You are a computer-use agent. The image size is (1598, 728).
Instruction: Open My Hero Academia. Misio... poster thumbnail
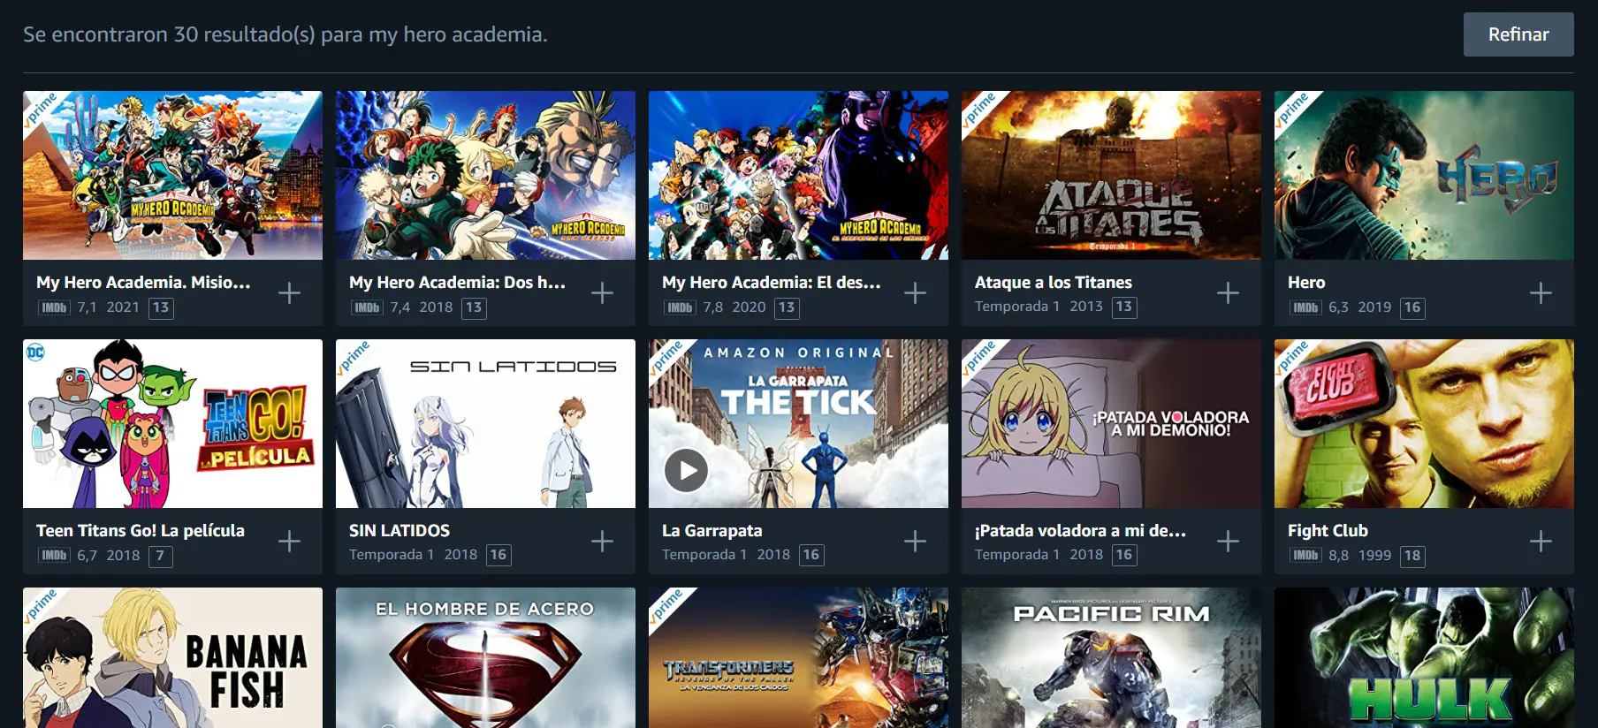(x=172, y=175)
